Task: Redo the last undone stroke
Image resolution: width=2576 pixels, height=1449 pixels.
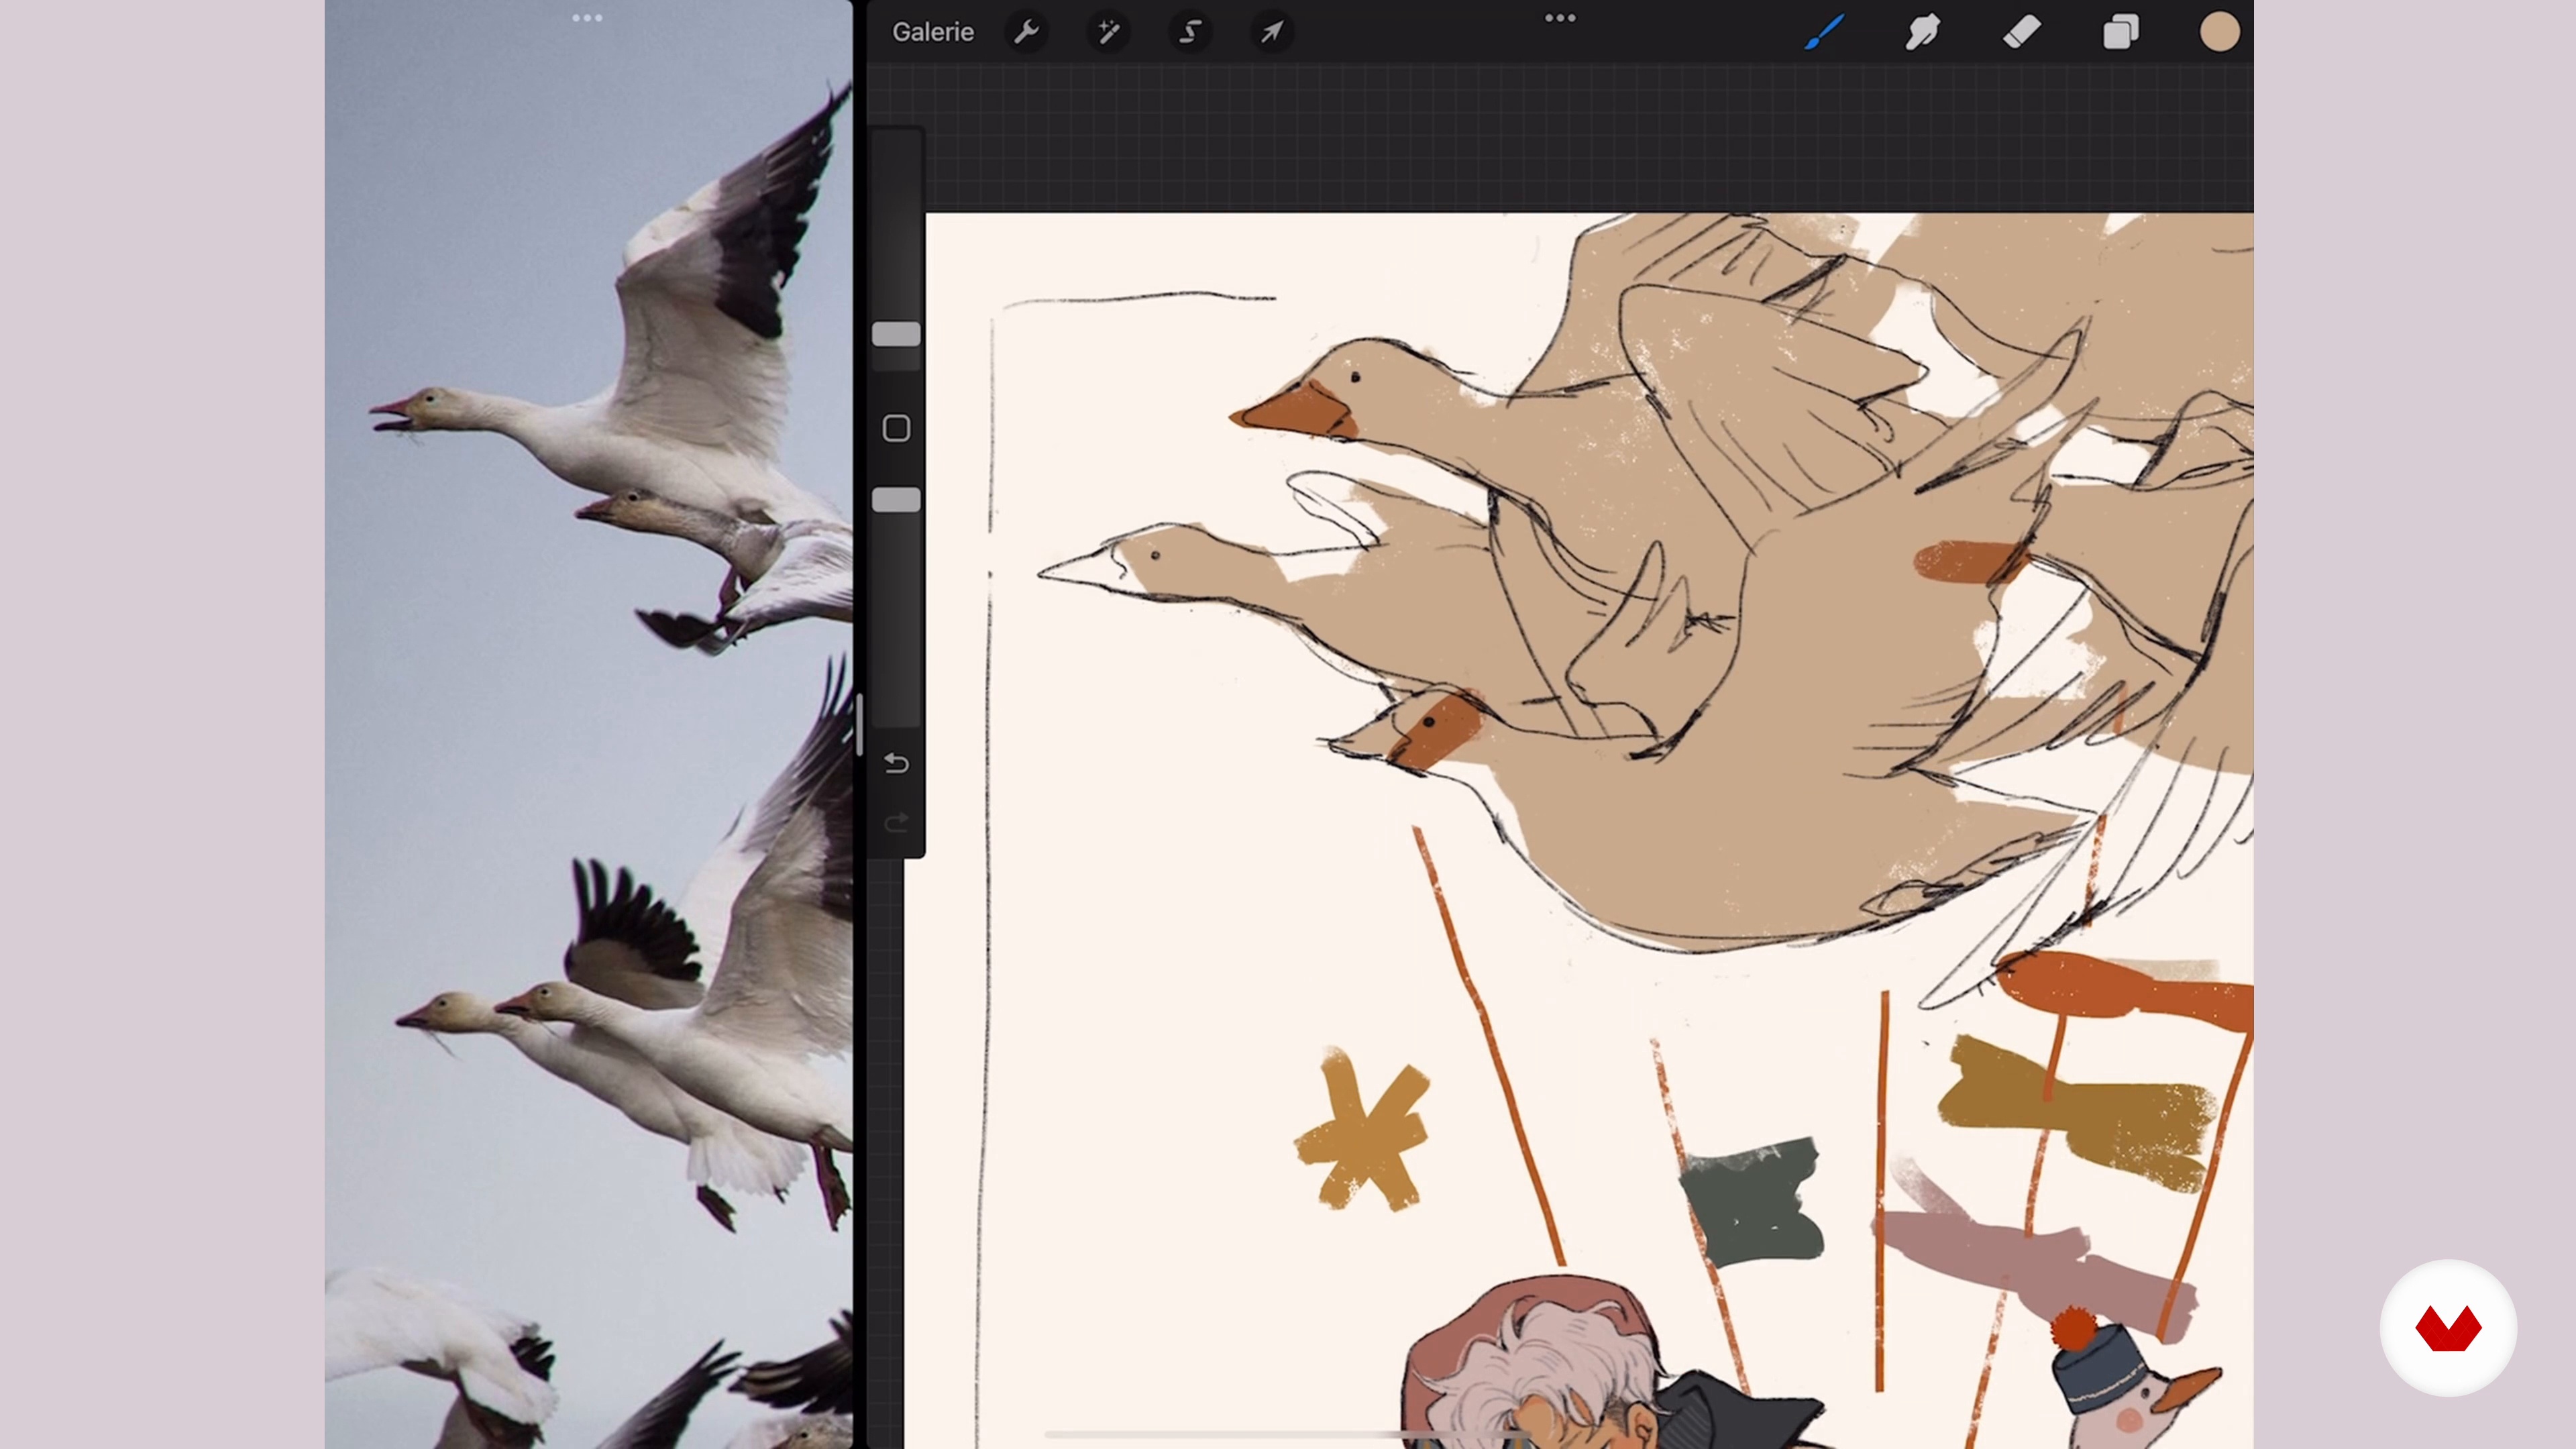Action: point(896,822)
